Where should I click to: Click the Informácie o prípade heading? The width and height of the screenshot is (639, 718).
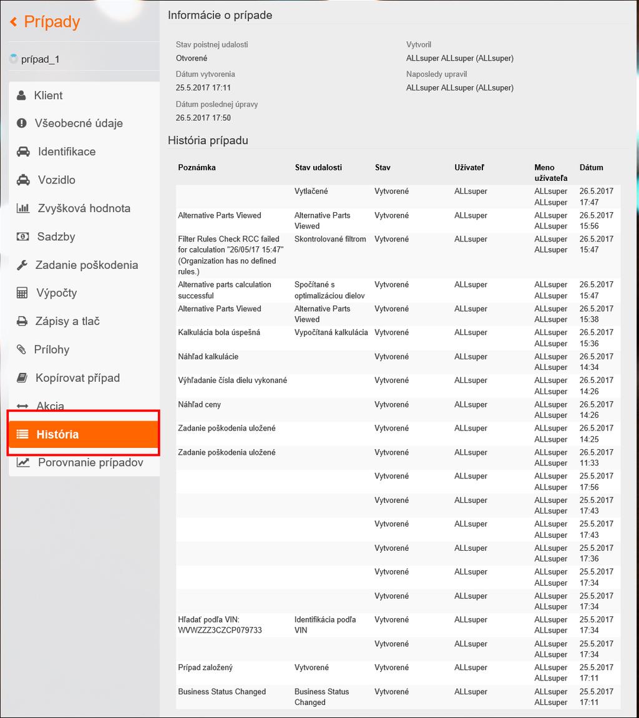click(x=220, y=15)
